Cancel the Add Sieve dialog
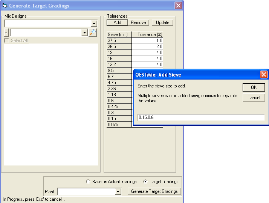The height and width of the screenshot is (203, 269). 254,98
